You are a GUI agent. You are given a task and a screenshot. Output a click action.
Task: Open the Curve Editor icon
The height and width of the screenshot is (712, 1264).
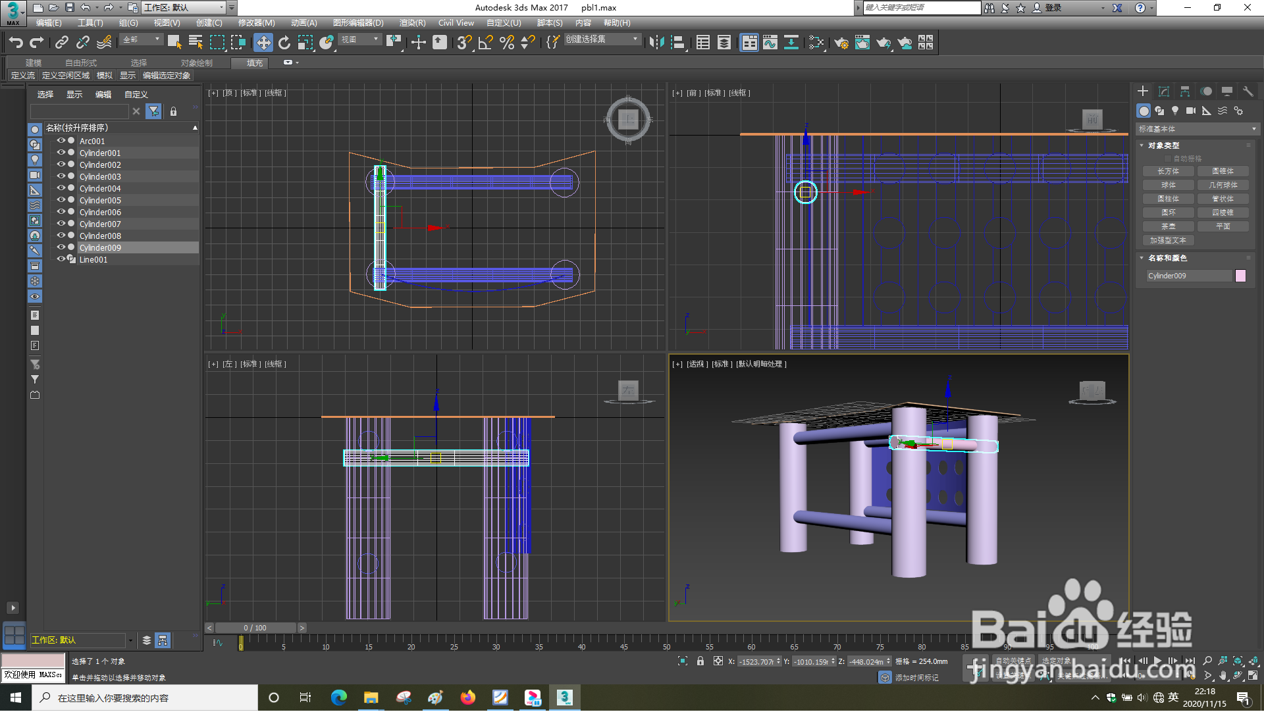click(770, 43)
